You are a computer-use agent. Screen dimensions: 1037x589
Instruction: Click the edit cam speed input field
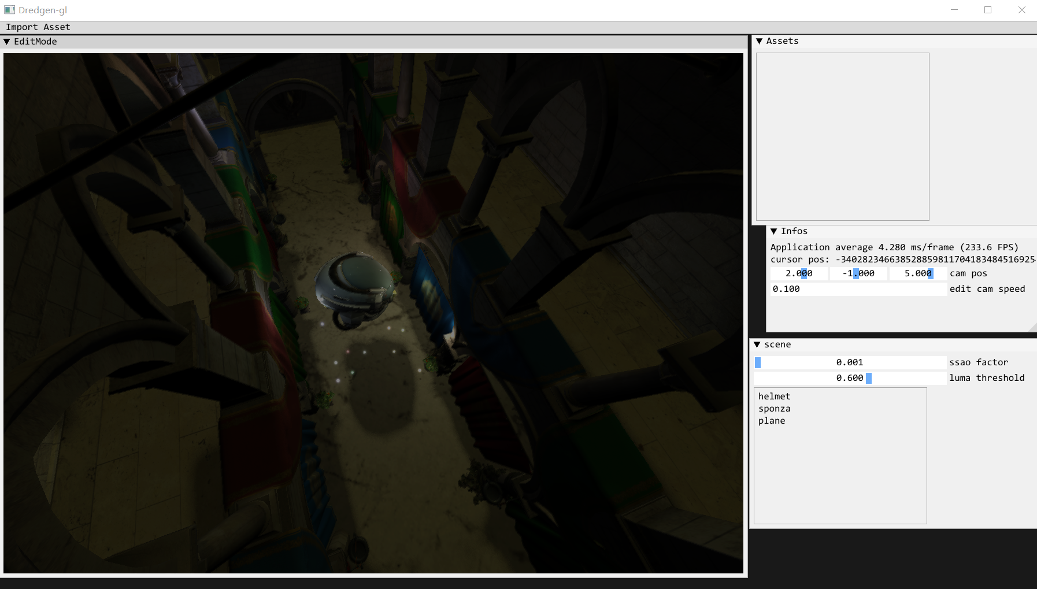tap(858, 289)
